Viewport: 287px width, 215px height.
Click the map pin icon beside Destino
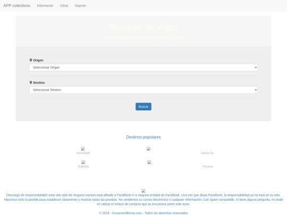click(31, 82)
